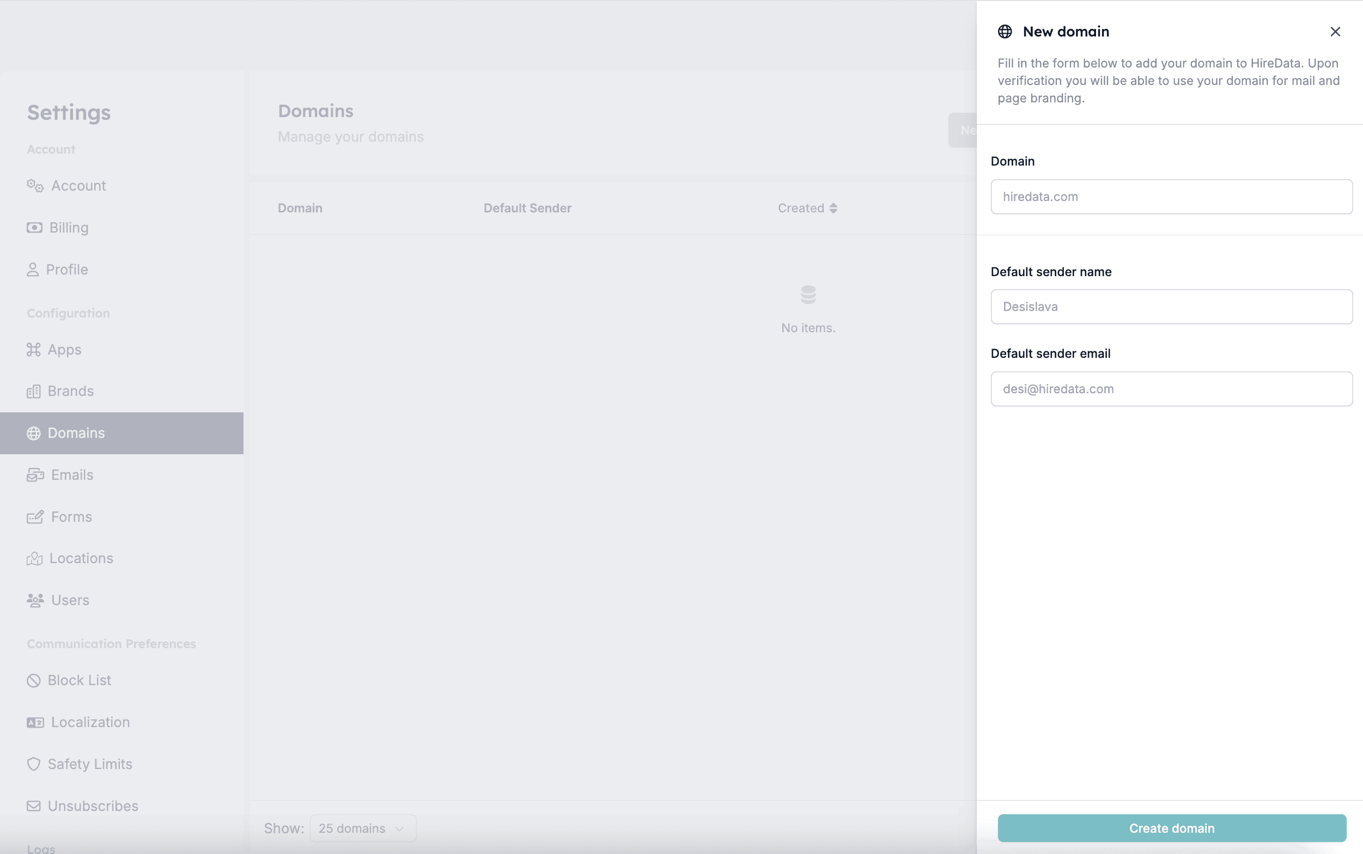Open the Apps configuration page
Image resolution: width=1363 pixels, height=854 pixels.
pyautogui.click(x=121, y=350)
